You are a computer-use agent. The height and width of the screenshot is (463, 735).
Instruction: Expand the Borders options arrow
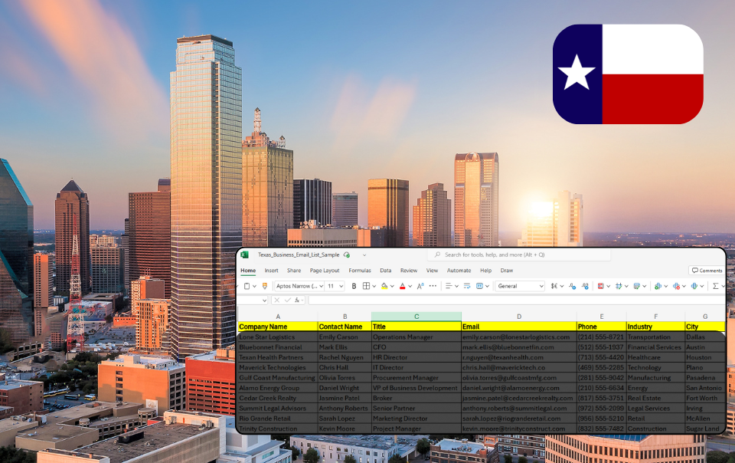point(374,286)
